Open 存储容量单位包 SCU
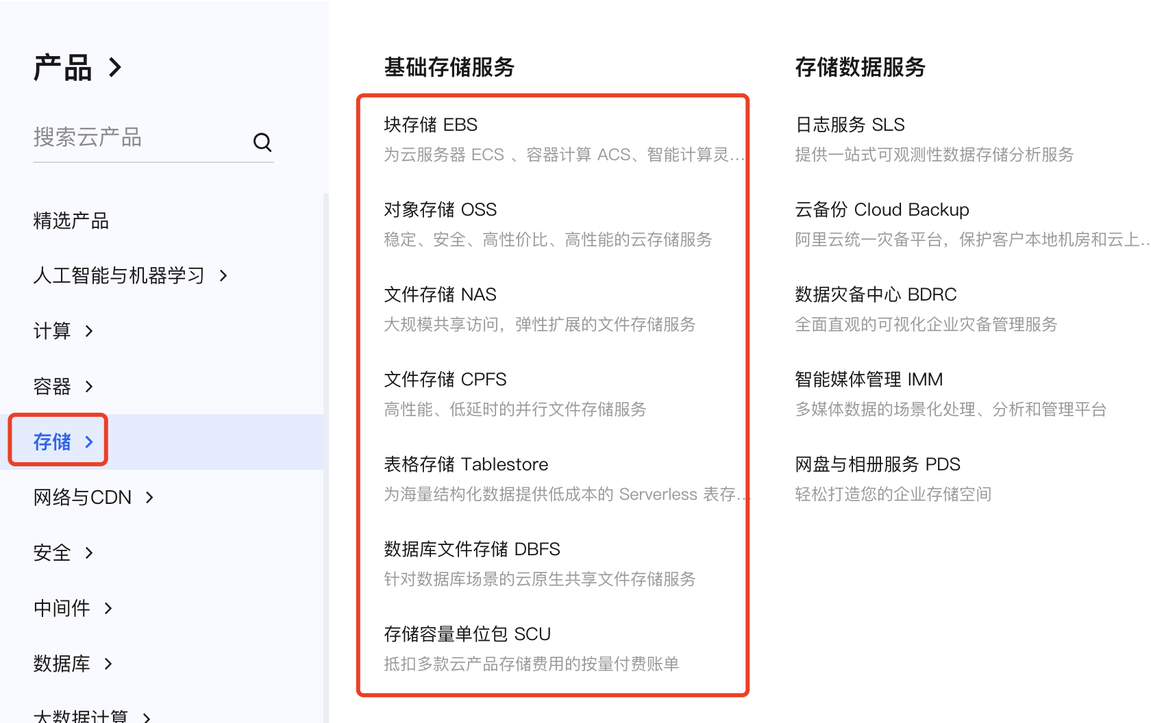 coord(467,633)
